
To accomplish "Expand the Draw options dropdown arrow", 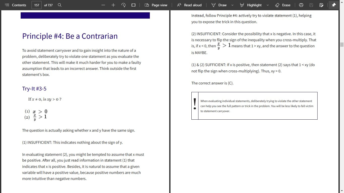I will [232, 5].
